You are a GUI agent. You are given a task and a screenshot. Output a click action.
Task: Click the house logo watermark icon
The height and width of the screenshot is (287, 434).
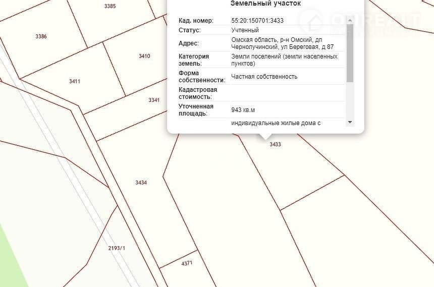click(x=310, y=21)
